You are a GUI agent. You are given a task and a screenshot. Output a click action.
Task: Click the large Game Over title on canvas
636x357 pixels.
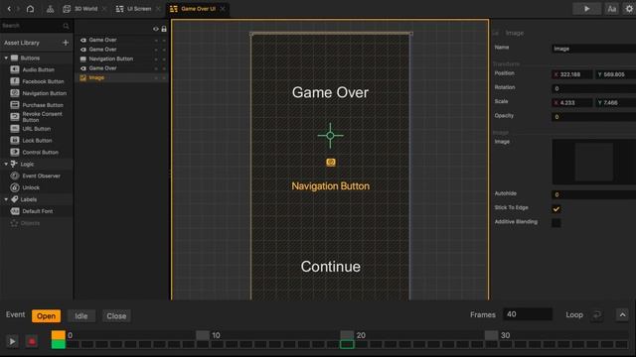point(330,92)
